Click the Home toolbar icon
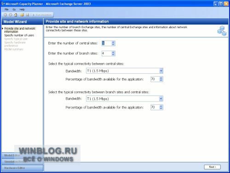 click(16, 15)
